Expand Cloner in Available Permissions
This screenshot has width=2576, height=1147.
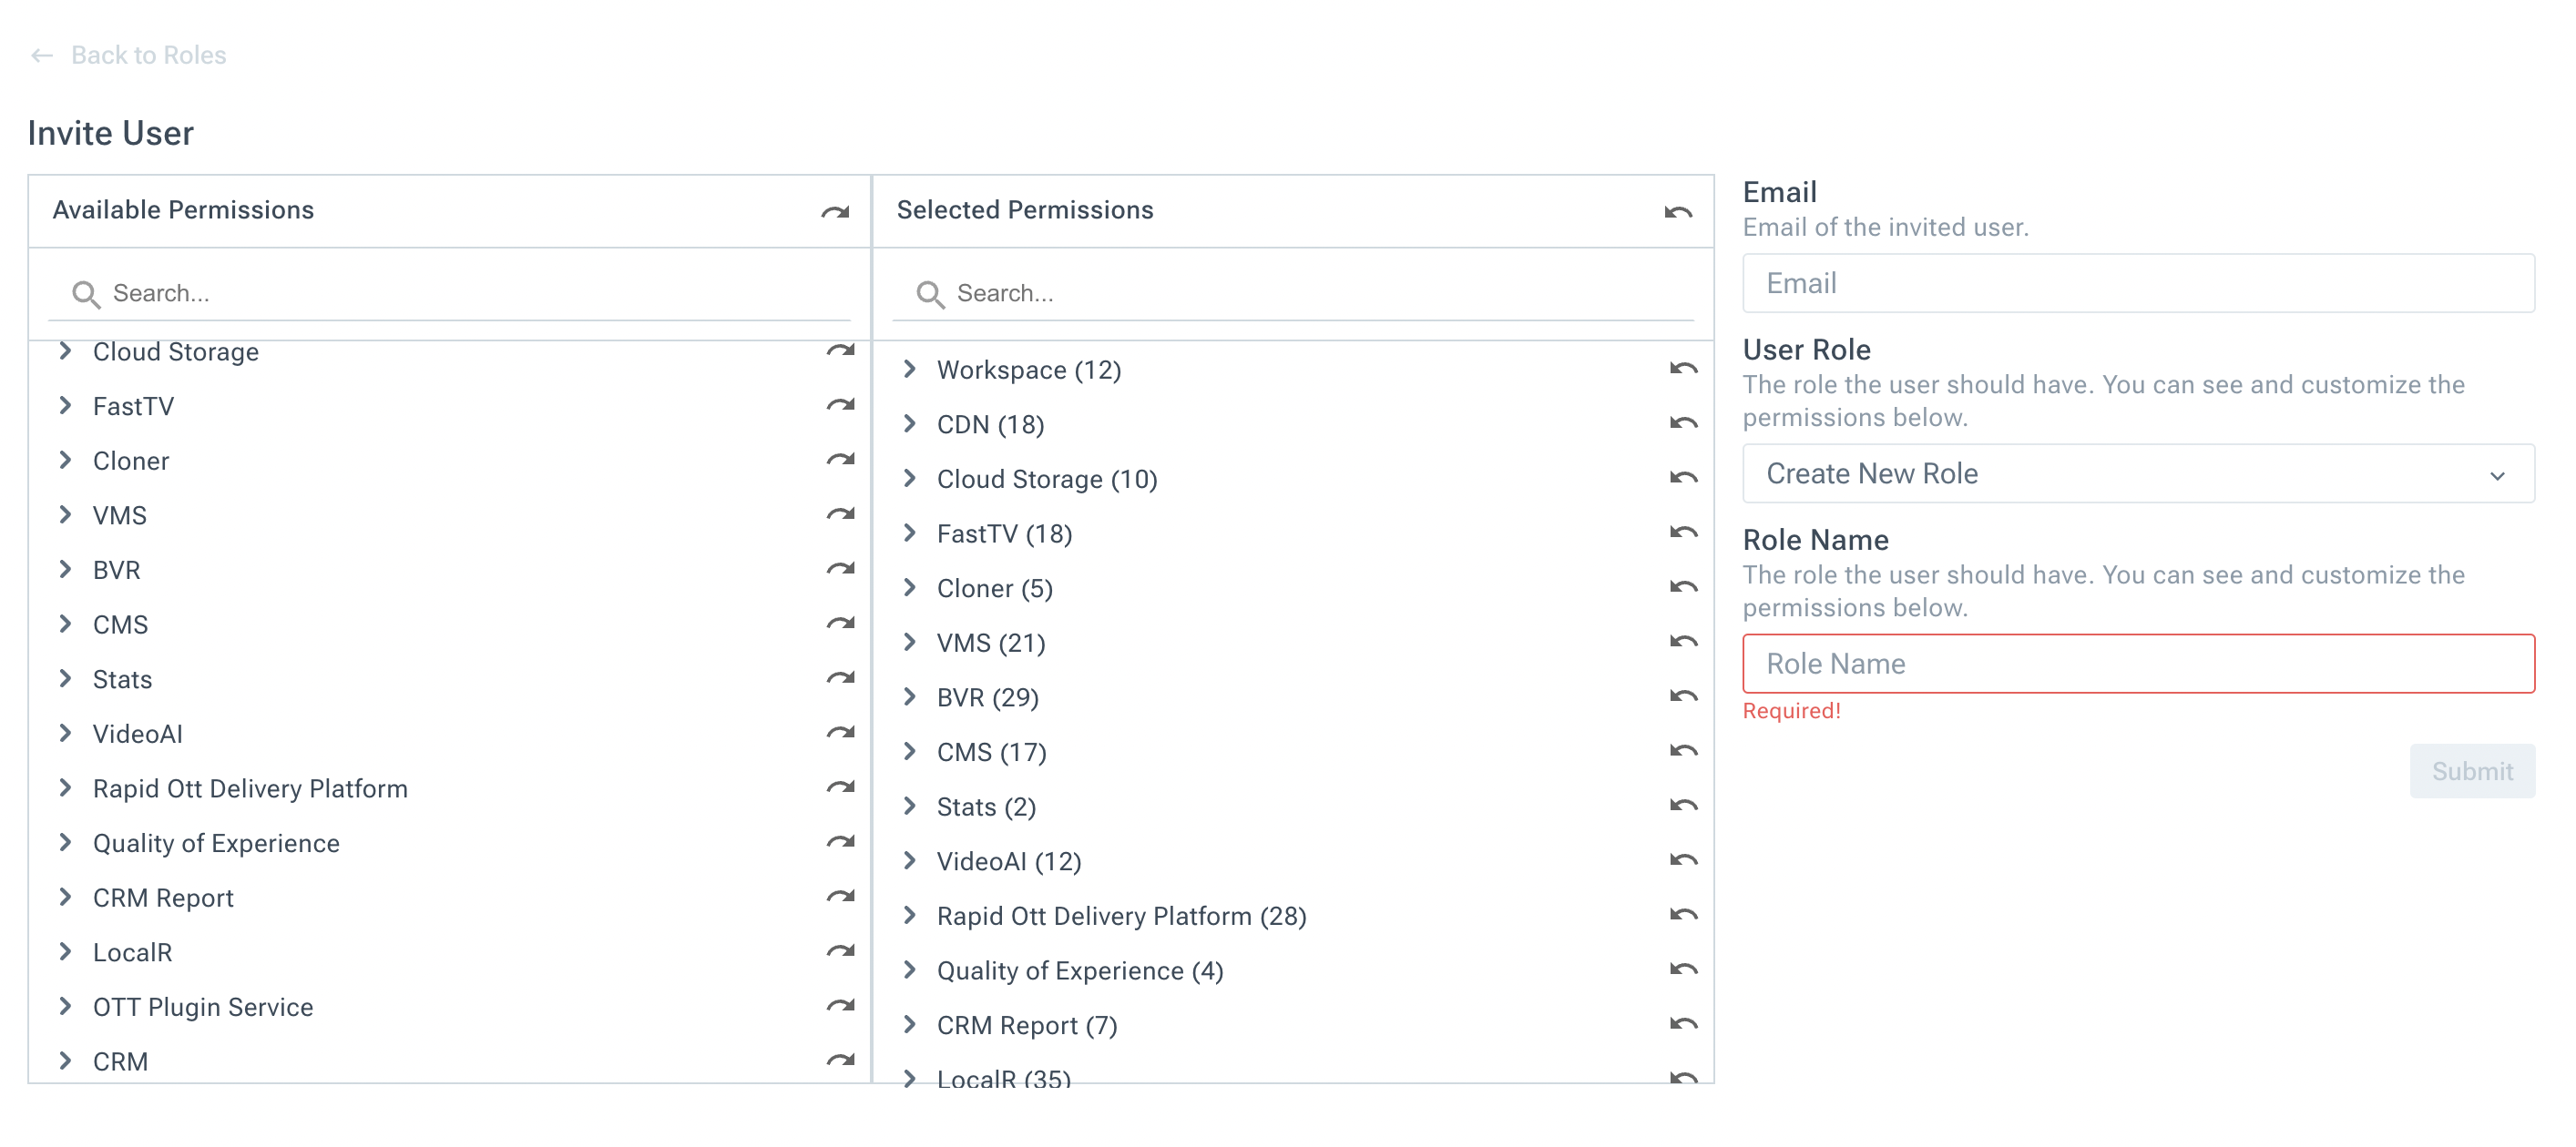tap(65, 460)
